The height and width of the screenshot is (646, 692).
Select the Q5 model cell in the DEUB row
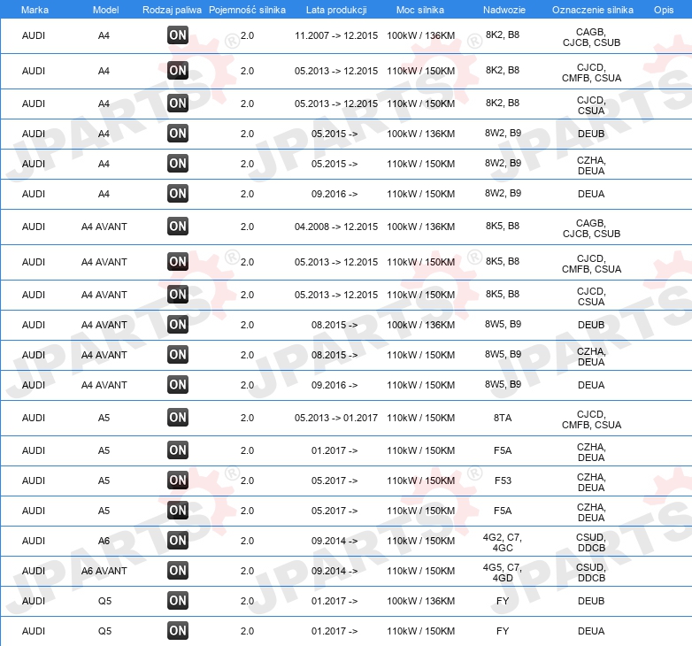[104, 601]
